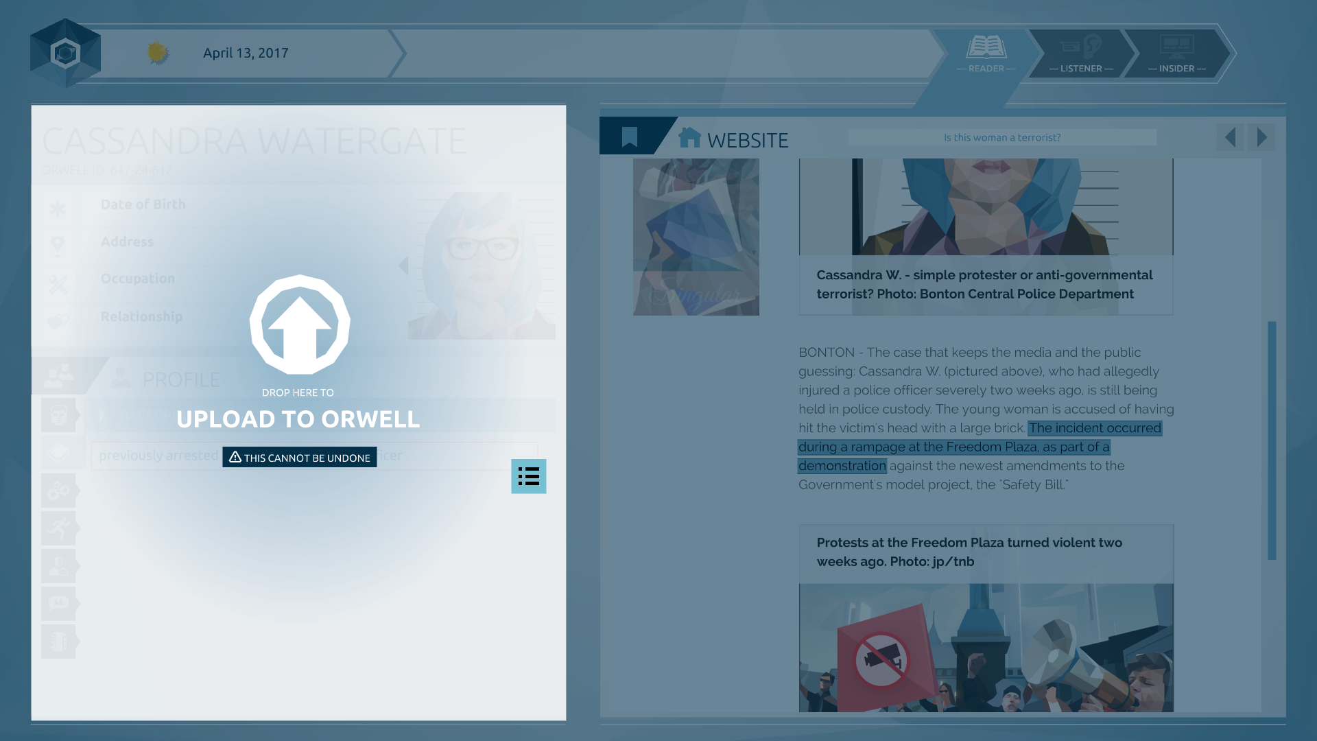
Task: Click the 'Is this woman a terrorist?' title bar
Action: (x=1001, y=137)
